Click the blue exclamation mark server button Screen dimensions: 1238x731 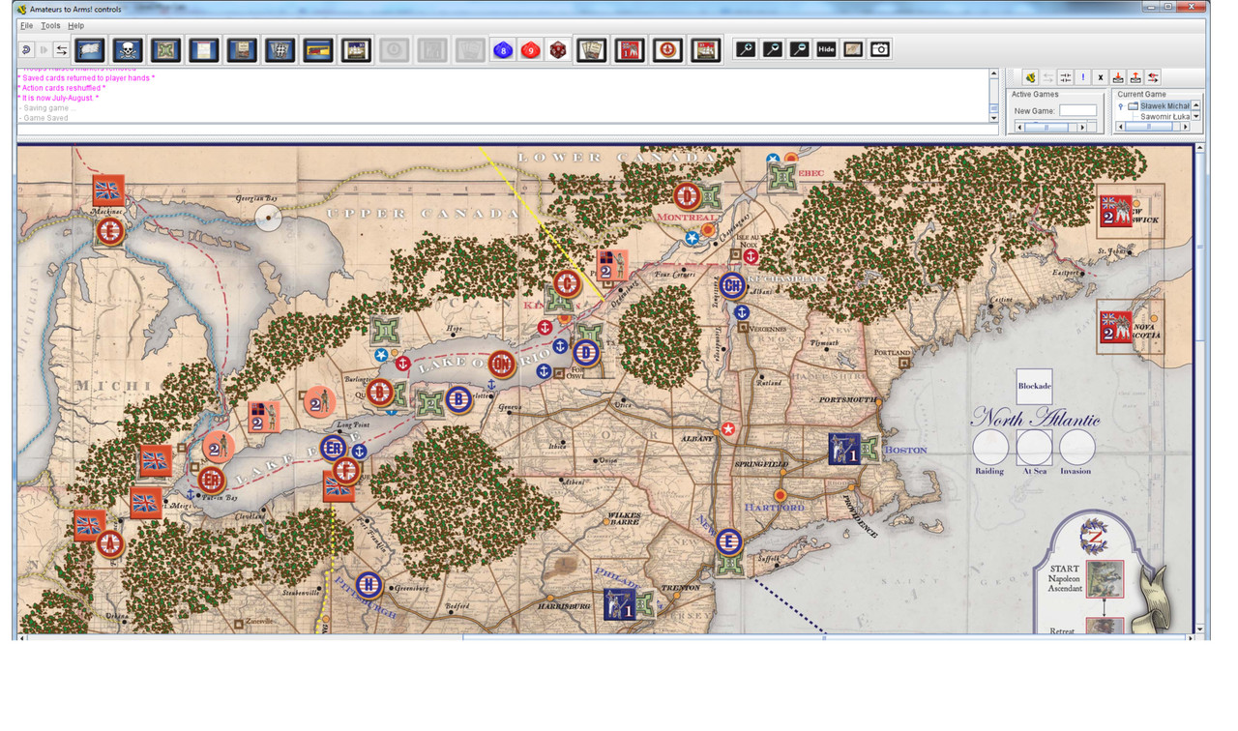click(1083, 77)
